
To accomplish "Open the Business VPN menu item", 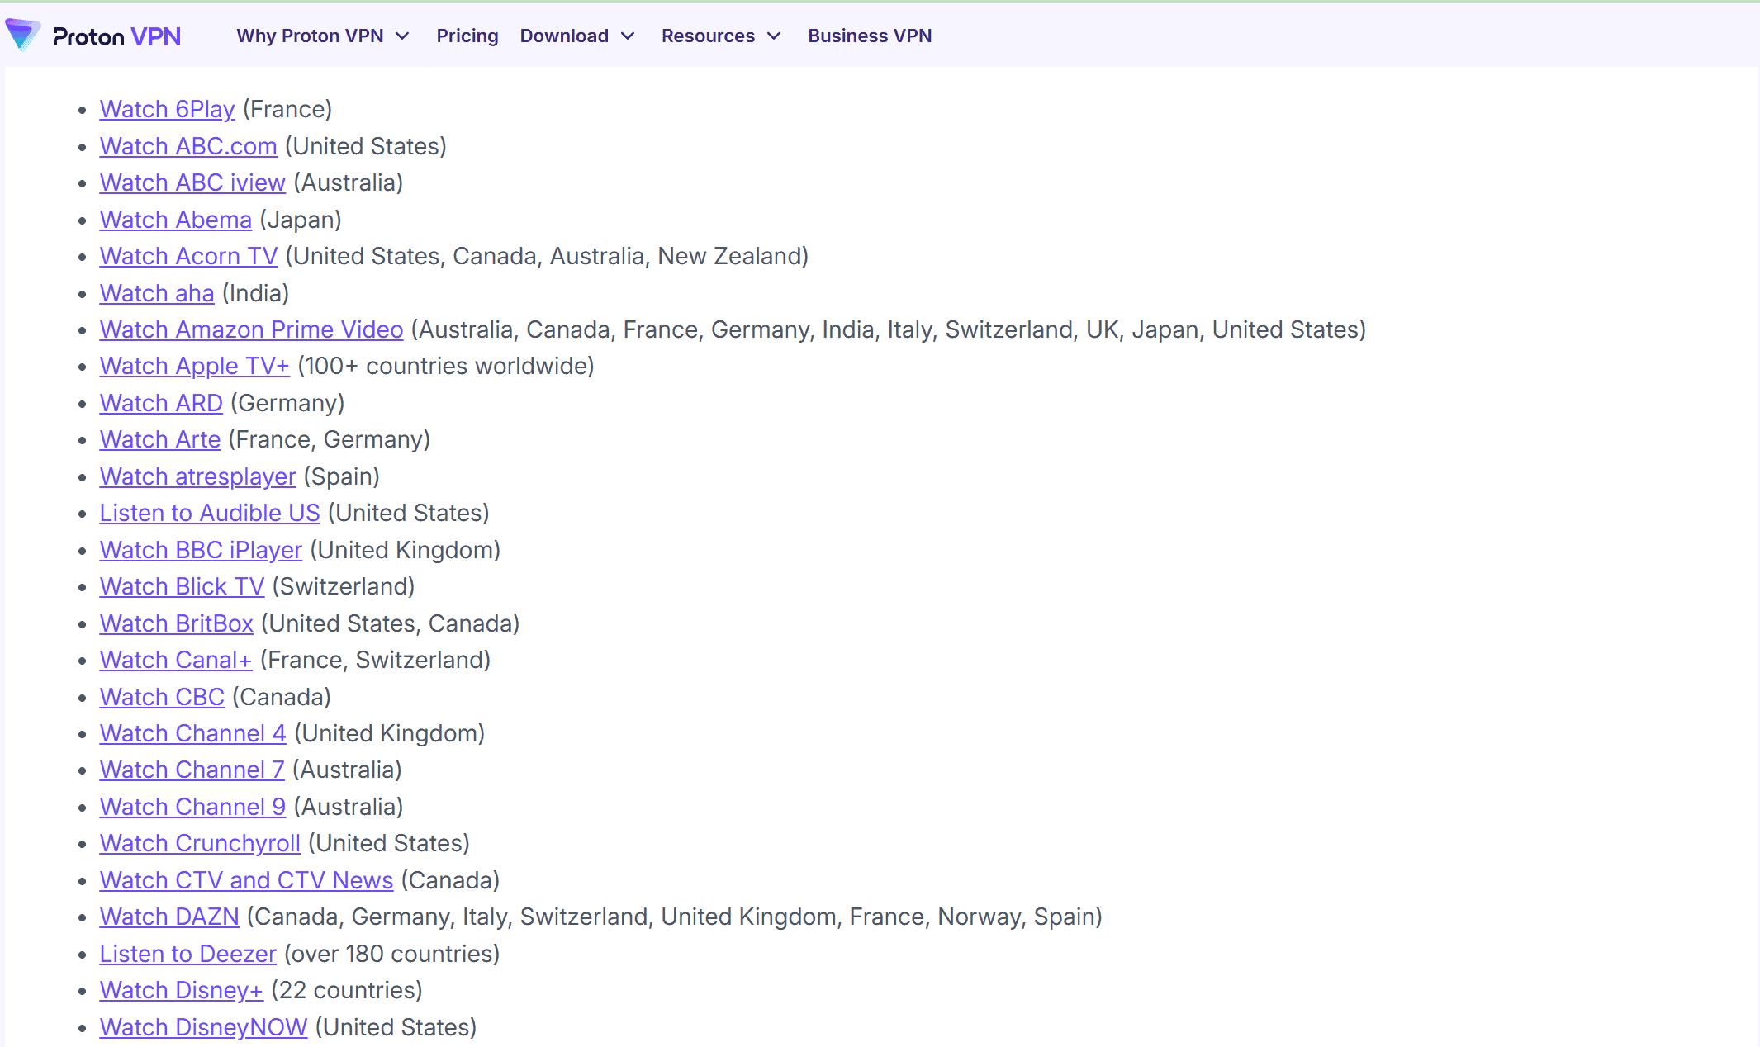I will tap(869, 36).
